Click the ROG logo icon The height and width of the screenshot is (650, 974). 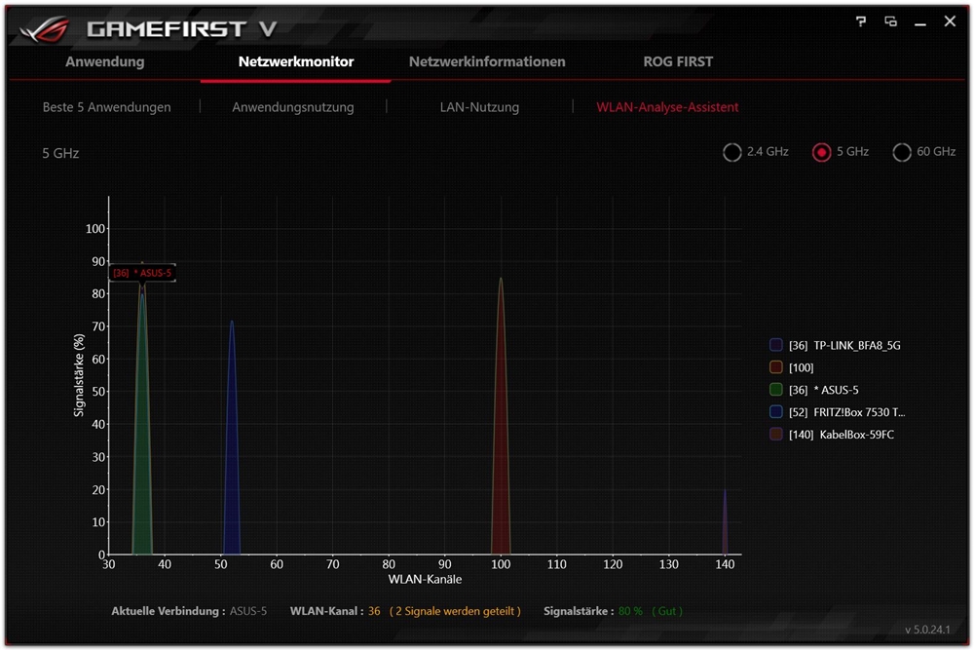click(44, 29)
